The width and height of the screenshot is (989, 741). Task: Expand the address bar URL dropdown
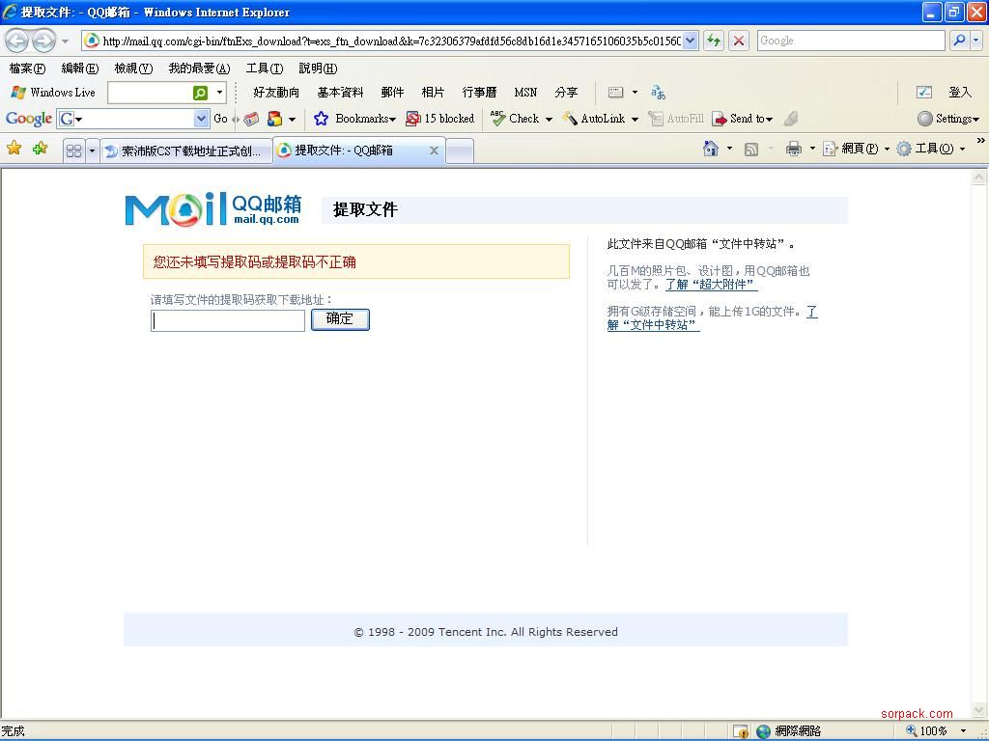(x=691, y=41)
